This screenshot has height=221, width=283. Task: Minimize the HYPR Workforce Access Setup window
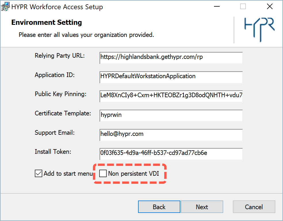point(217,7)
